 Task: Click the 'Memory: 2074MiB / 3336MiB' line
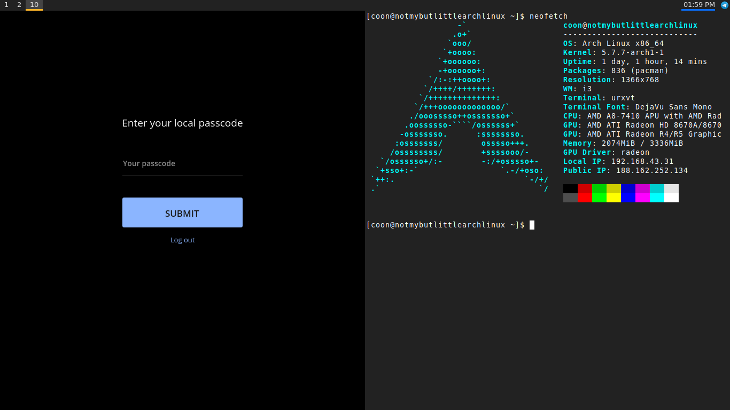click(x=623, y=144)
